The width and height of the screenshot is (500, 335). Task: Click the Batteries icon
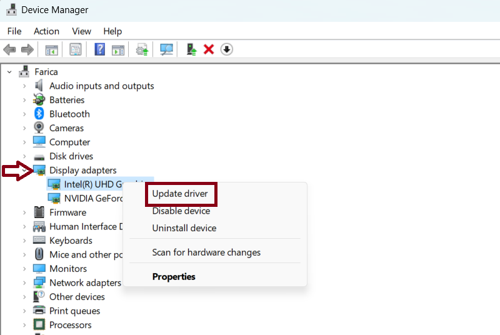pyautogui.click(x=39, y=100)
